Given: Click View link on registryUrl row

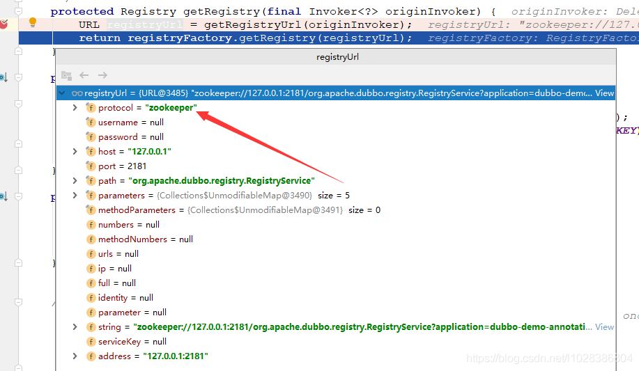Looking at the screenshot, I should point(604,93).
